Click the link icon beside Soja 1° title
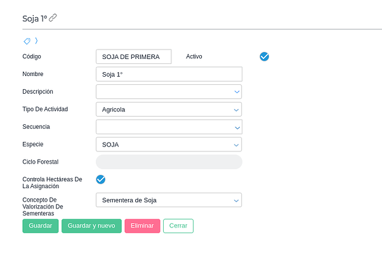 (x=53, y=18)
